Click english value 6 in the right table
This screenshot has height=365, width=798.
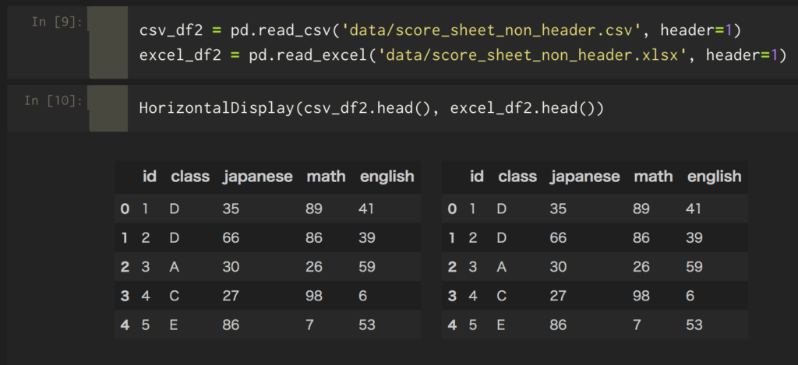click(690, 296)
